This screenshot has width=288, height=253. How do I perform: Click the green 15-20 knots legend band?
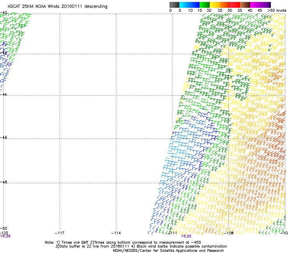205,5
